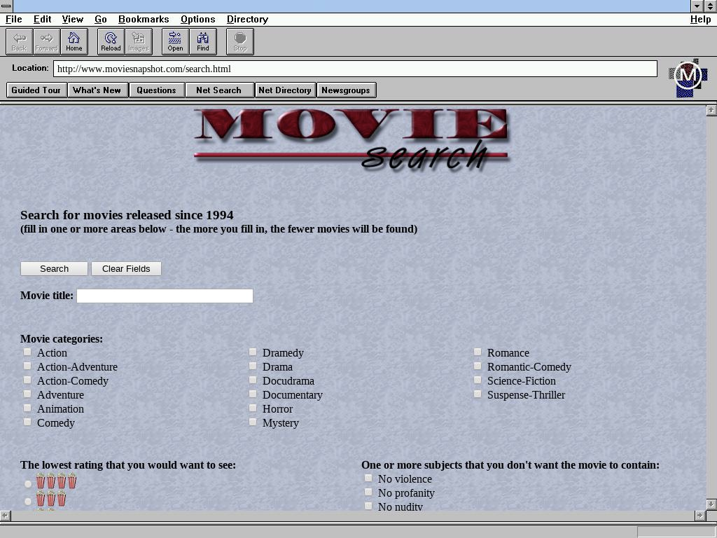Click the Net Directory button
The width and height of the screenshot is (717, 538).
pyautogui.click(x=284, y=90)
